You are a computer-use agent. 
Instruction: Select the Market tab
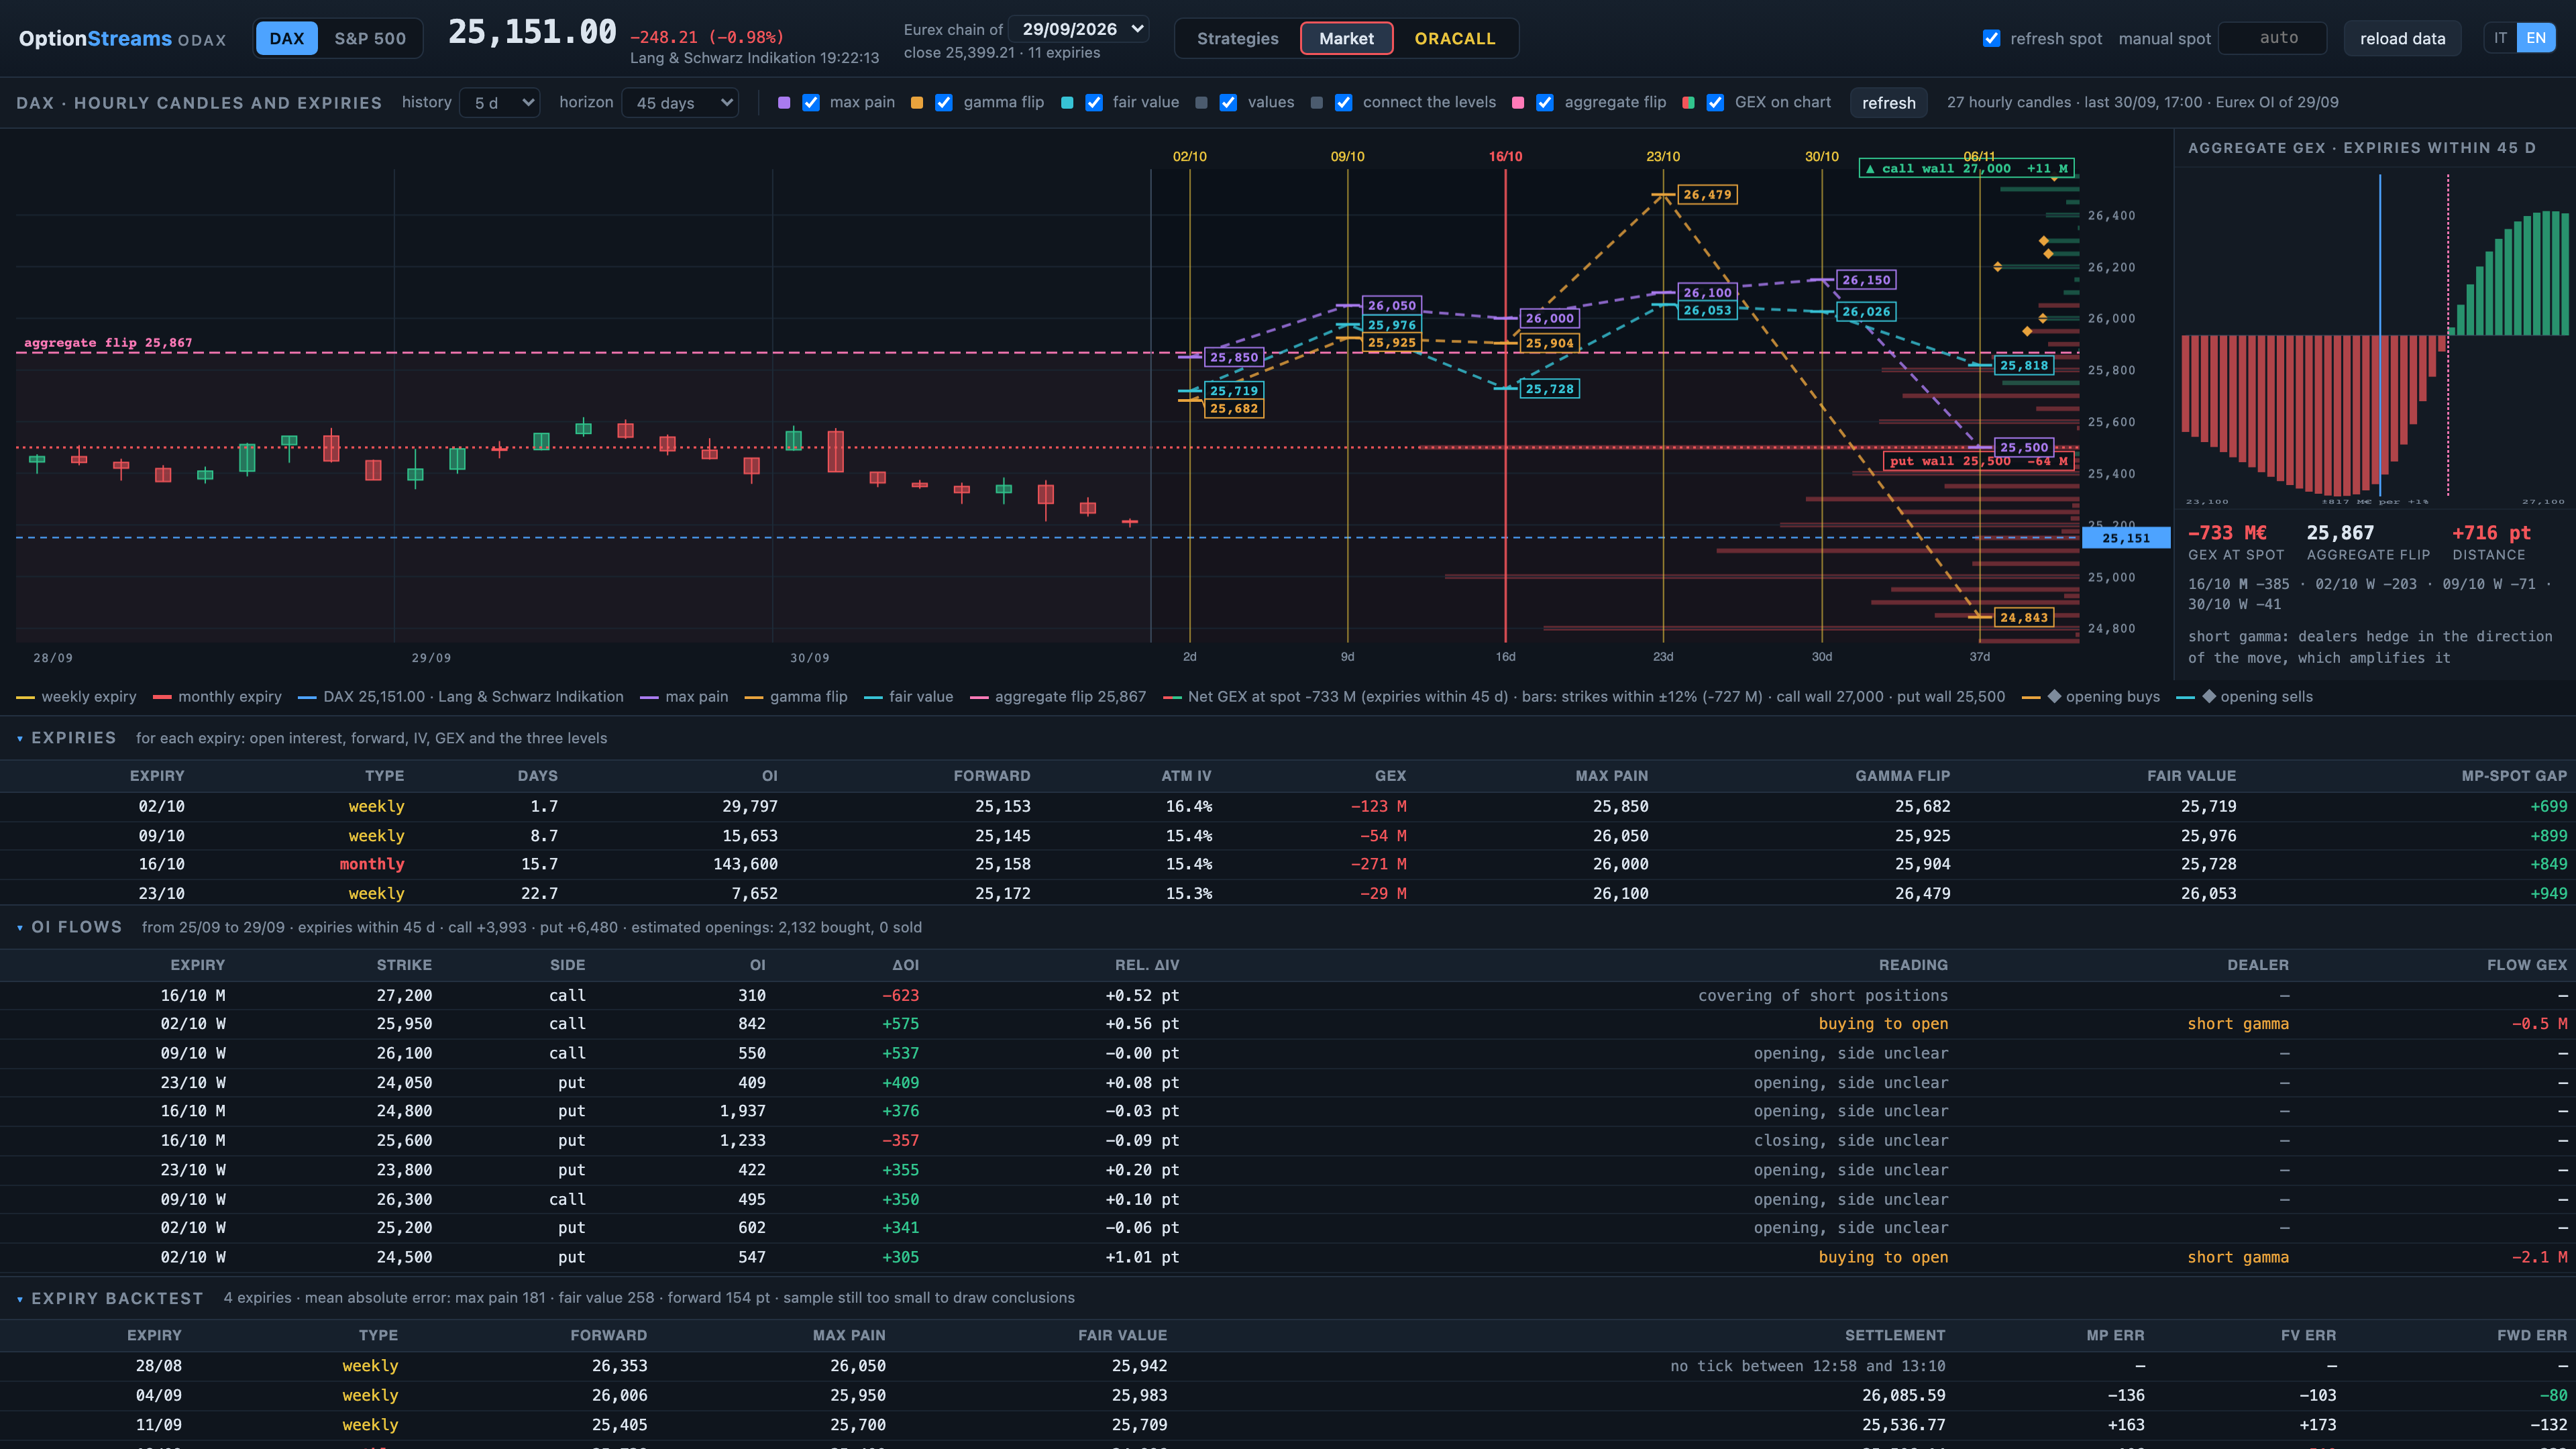1346,38
